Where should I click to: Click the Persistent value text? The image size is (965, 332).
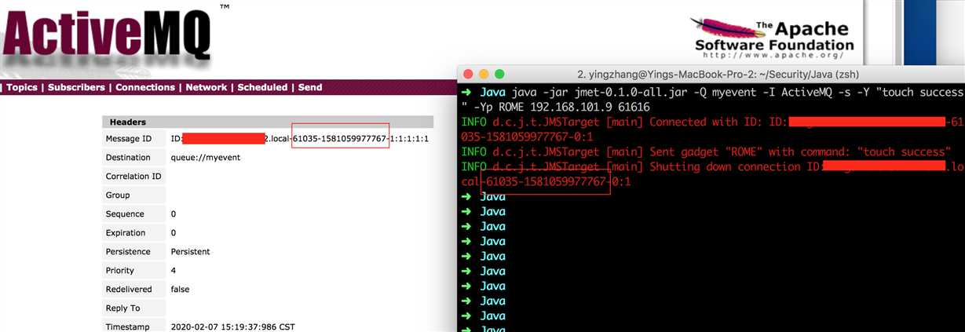pyautogui.click(x=191, y=252)
